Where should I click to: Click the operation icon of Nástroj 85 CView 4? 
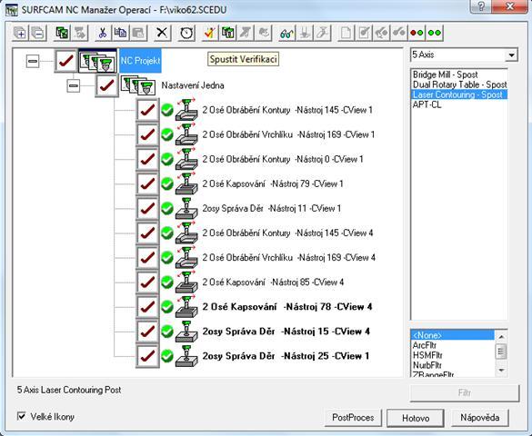pos(186,282)
